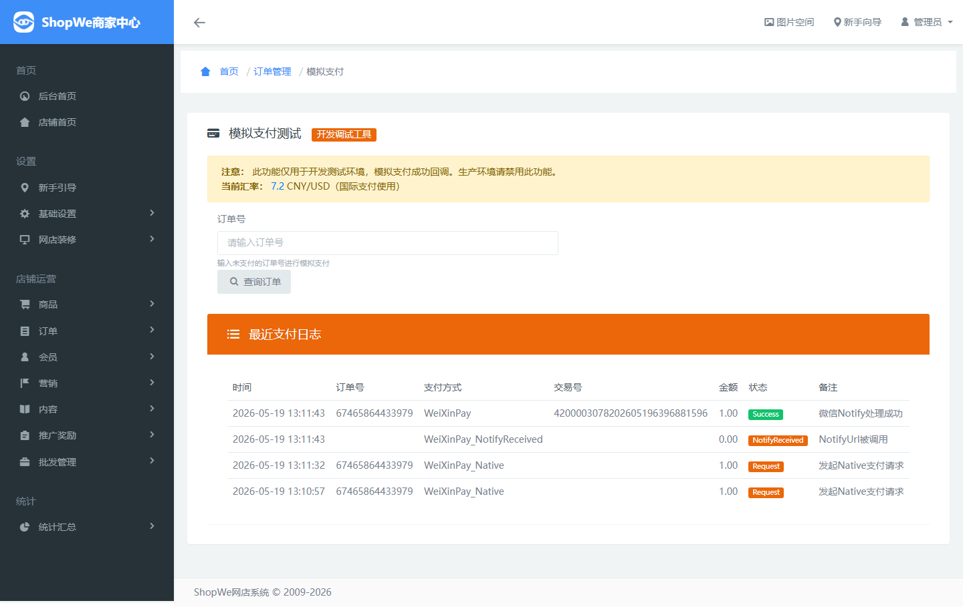
Task: Click the 商品 shopping cart icon
Action: (x=25, y=305)
